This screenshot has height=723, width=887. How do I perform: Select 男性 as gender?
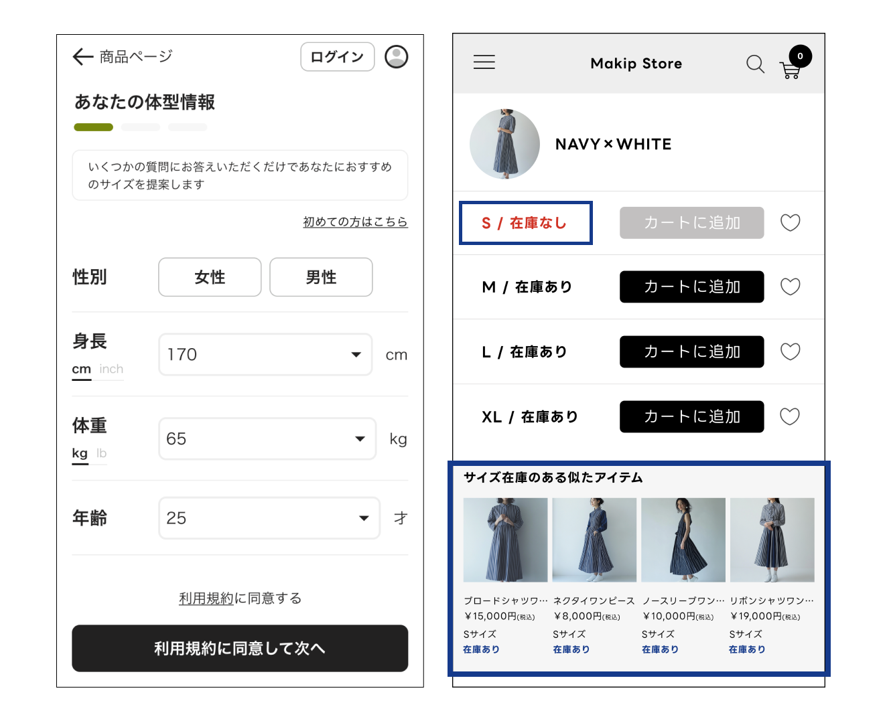tap(321, 276)
